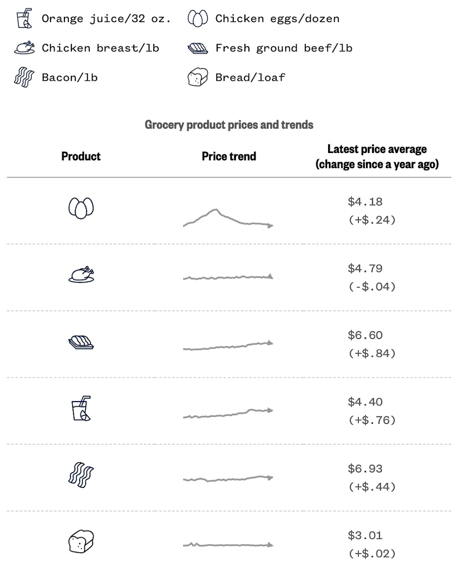Viewport: 460px width, 586px height.
Task: Select the bacon icon in the table row
Action: coord(81,475)
